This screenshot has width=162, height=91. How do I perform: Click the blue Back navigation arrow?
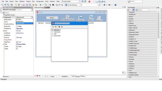click(105, 5)
